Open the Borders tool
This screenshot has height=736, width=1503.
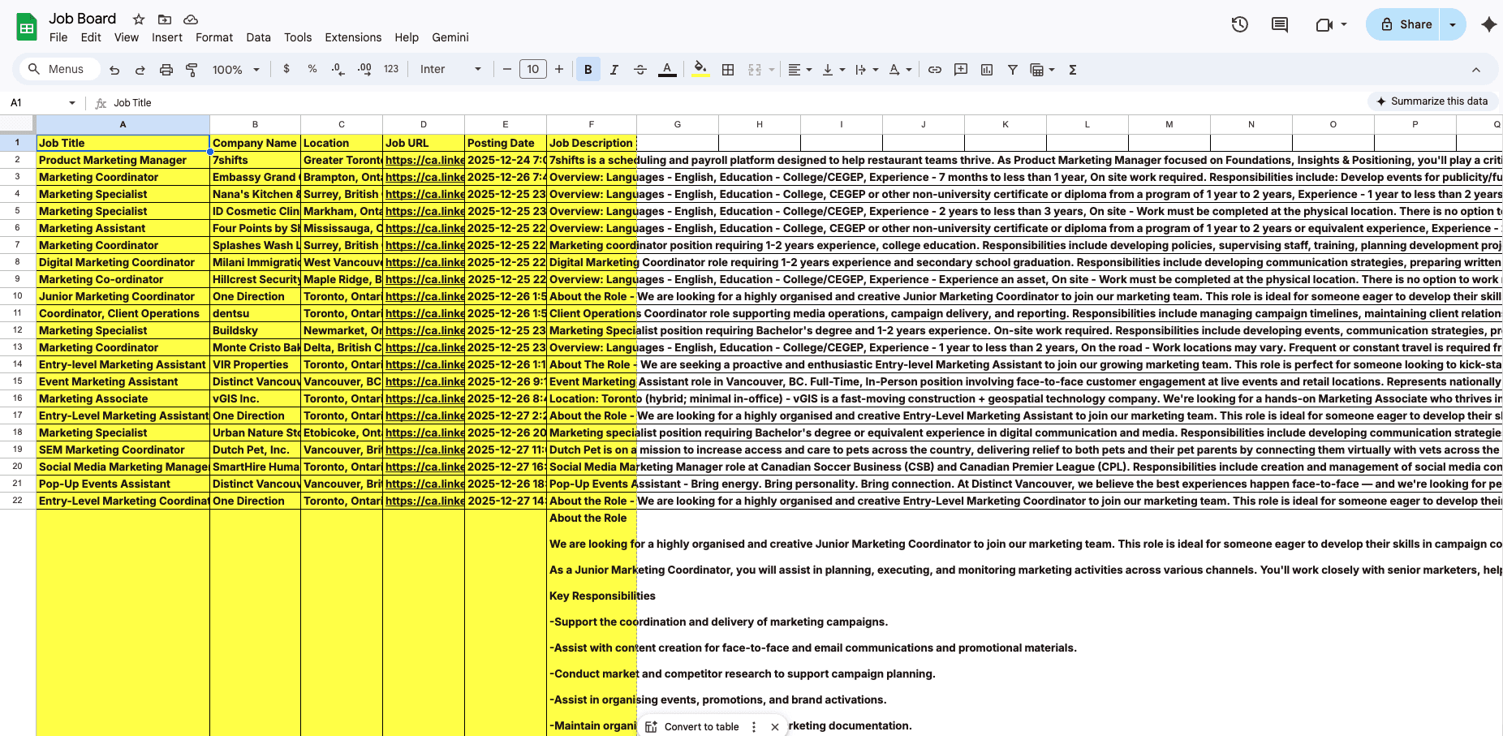(x=728, y=70)
